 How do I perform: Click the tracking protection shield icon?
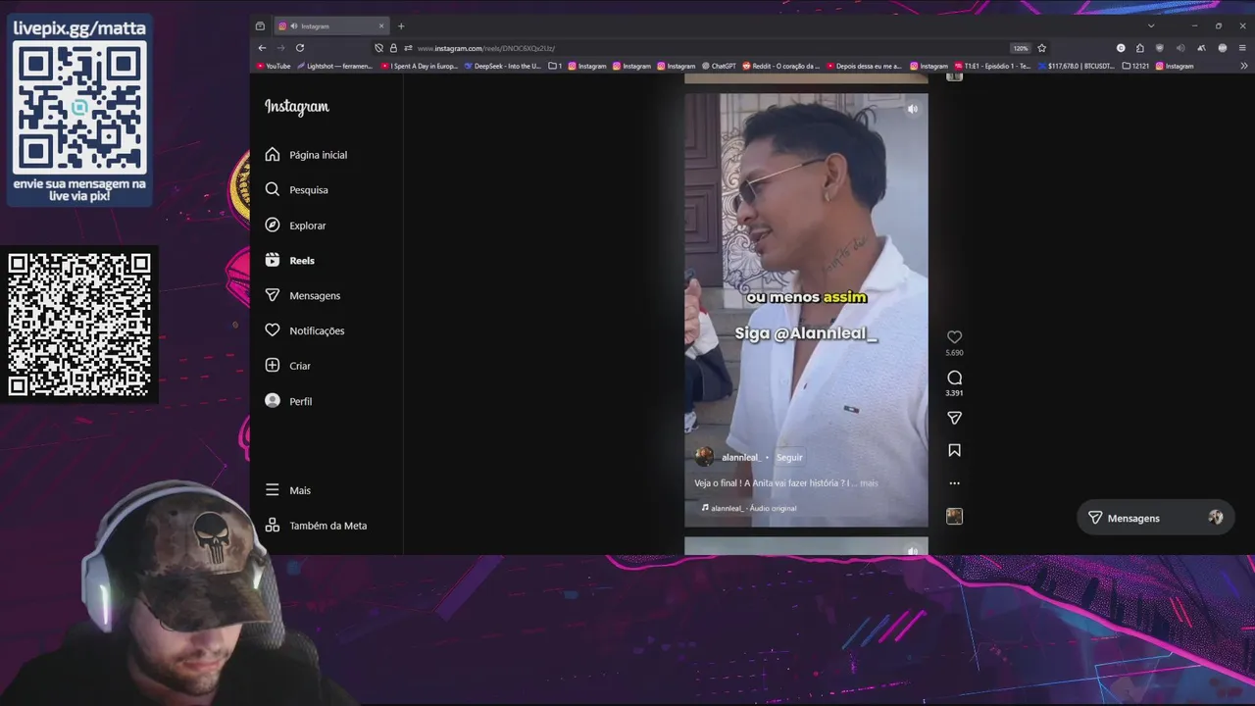click(x=379, y=48)
